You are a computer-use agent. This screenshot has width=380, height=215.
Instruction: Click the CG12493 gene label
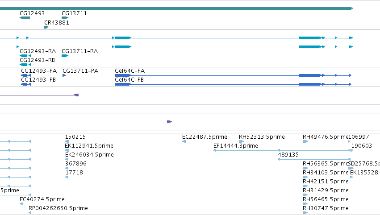point(32,13)
